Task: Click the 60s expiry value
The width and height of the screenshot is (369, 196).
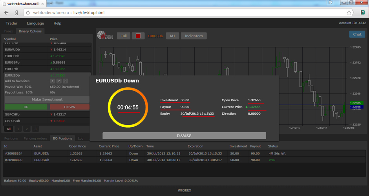Action: [x=53, y=92]
